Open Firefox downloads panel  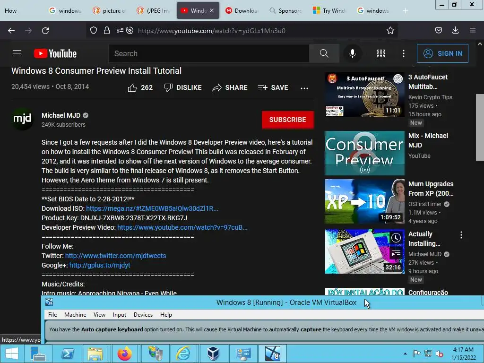click(x=455, y=30)
